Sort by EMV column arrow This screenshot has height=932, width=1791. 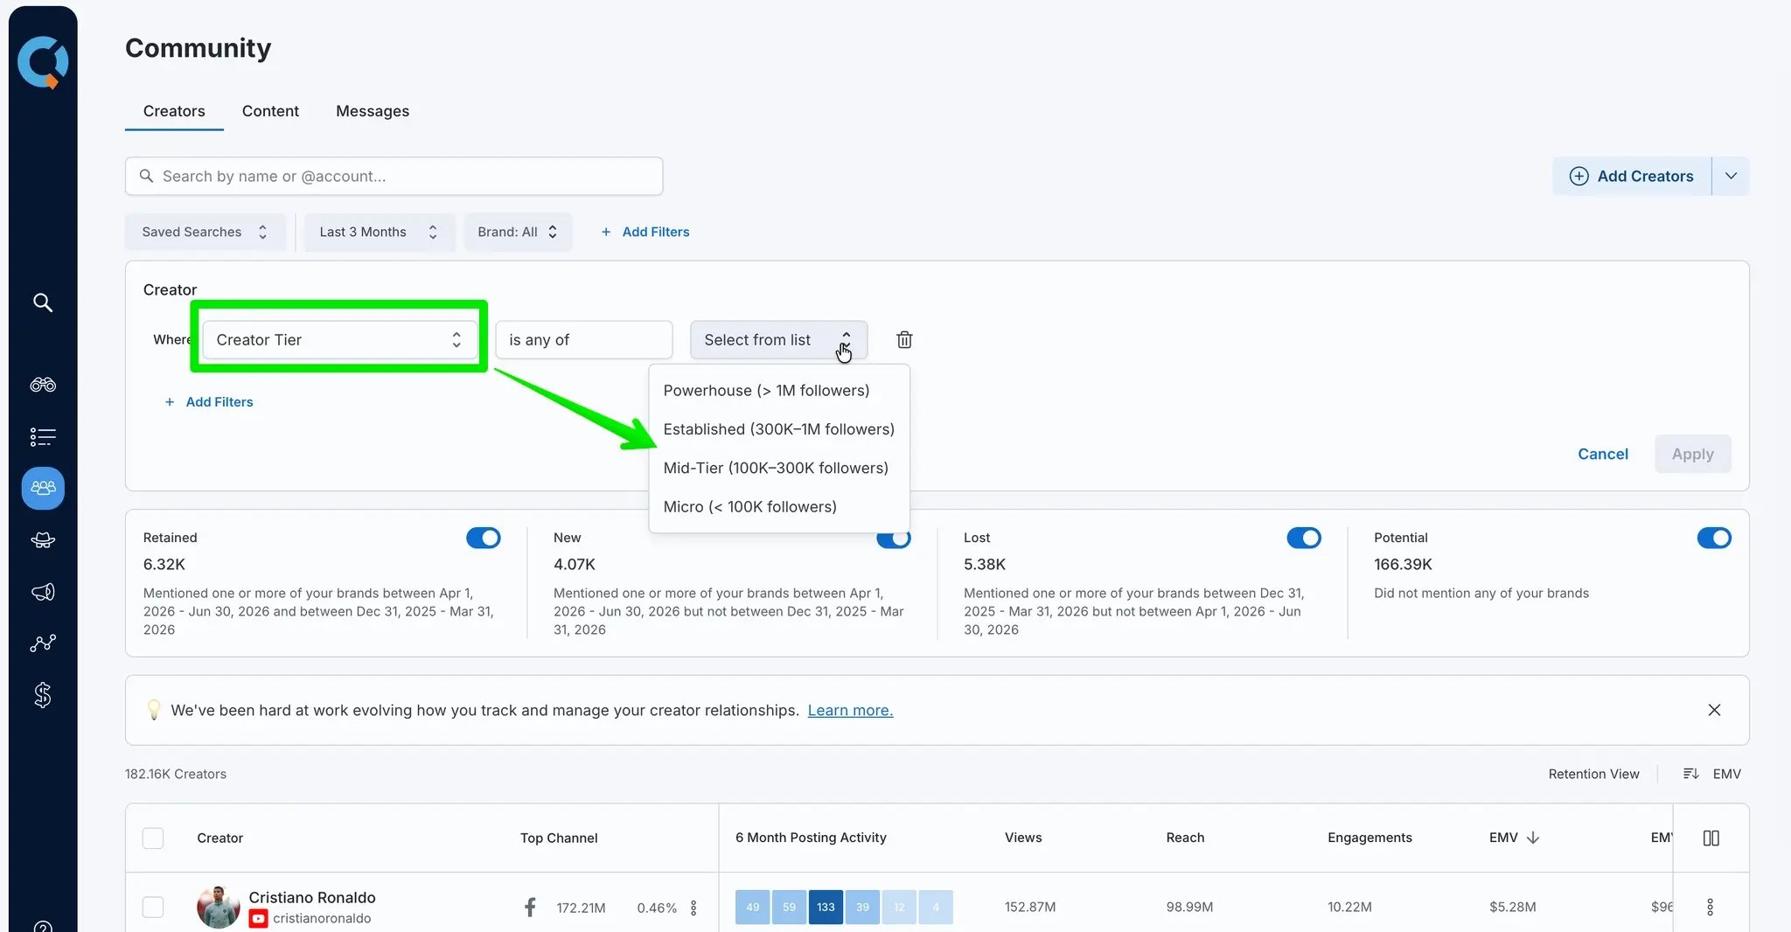pyautogui.click(x=1533, y=838)
